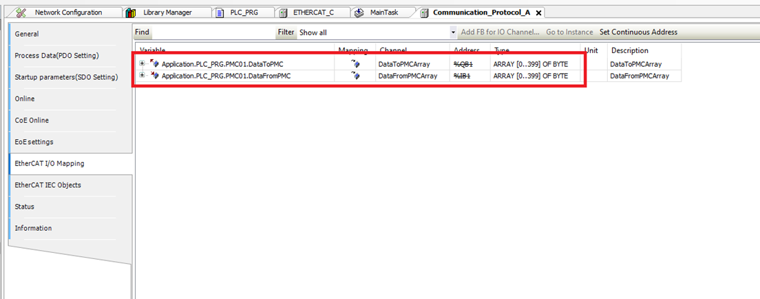Expand the DataFromPMC variable row
Viewport: 760px width, 299px height.
click(142, 76)
